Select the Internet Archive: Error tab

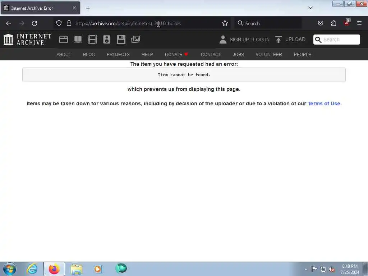[x=40, y=8]
